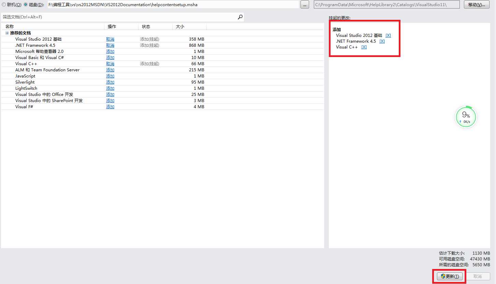Select the 联机 (online) radio button
Image resolution: width=496 pixels, height=284 pixels.
pos(4,5)
